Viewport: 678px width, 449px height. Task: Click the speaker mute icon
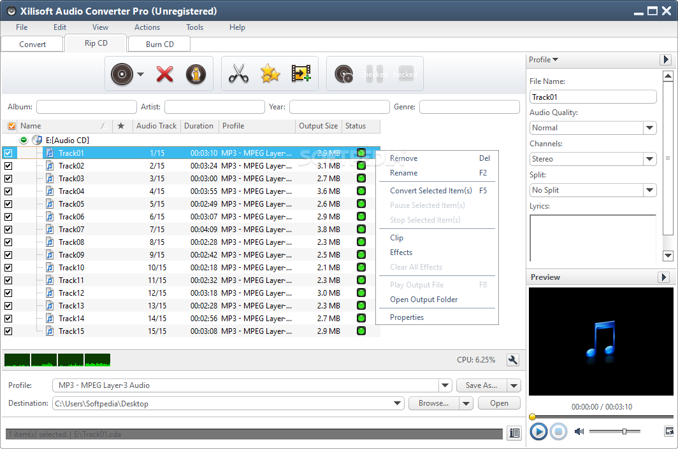click(579, 431)
